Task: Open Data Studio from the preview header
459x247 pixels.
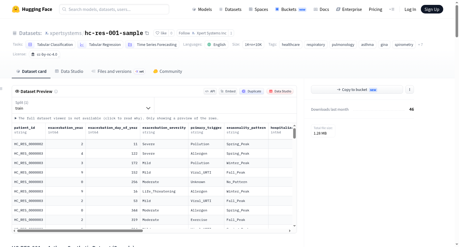Action: coord(280,91)
